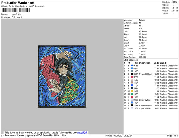Select the black swatch for stop 15 (7488 stitches)
Screen dimensions: 179x138
[132, 106]
